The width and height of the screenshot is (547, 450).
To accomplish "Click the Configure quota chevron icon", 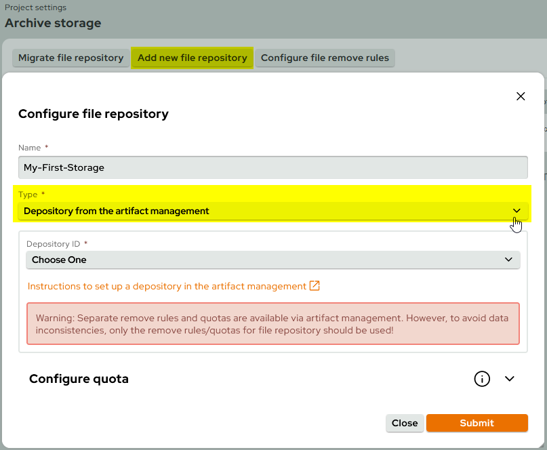I will pyautogui.click(x=510, y=379).
